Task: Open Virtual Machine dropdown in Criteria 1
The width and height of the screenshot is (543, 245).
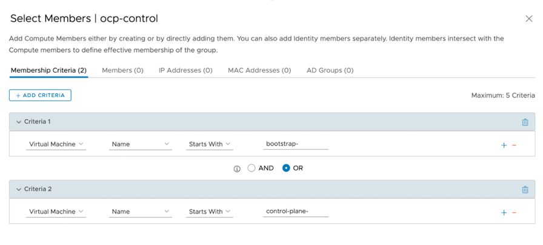Action: 56,144
